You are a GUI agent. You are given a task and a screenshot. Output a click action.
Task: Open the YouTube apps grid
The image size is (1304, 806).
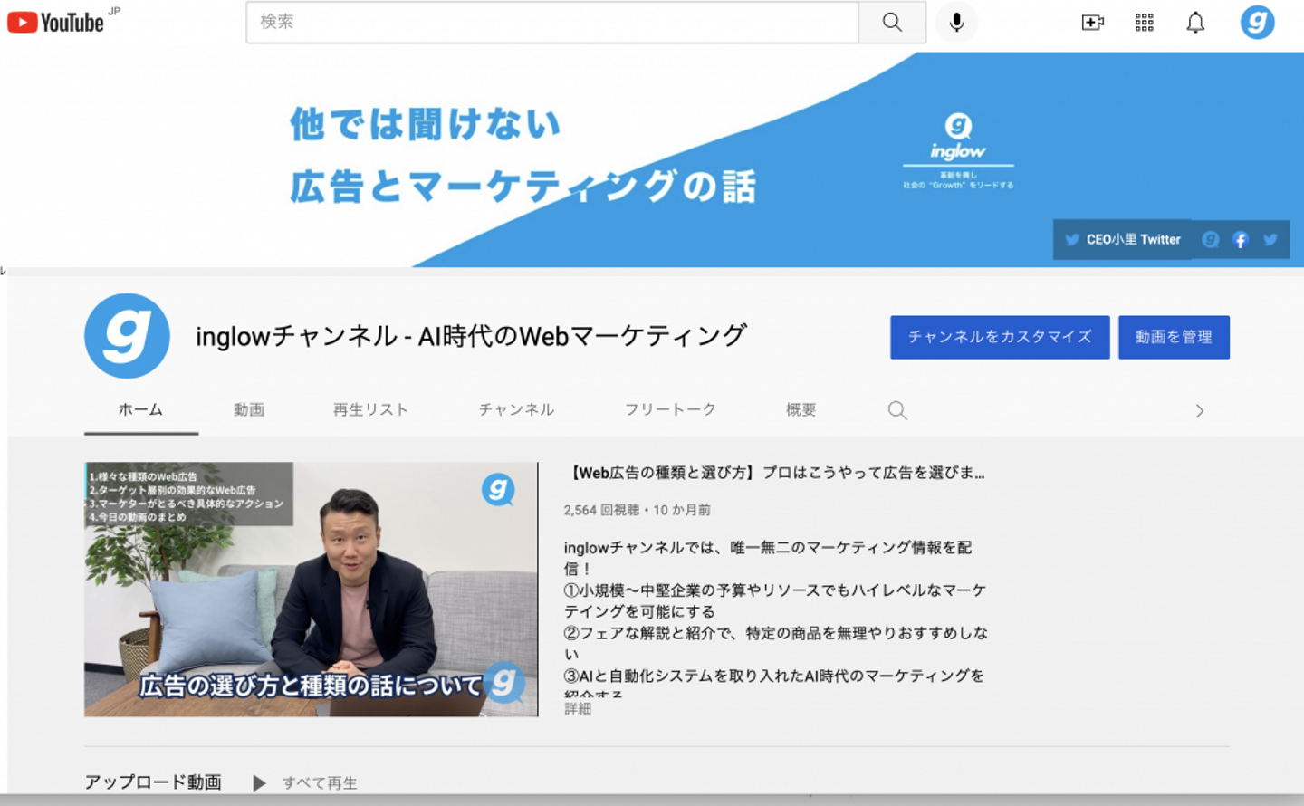(x=1145, y=23)
